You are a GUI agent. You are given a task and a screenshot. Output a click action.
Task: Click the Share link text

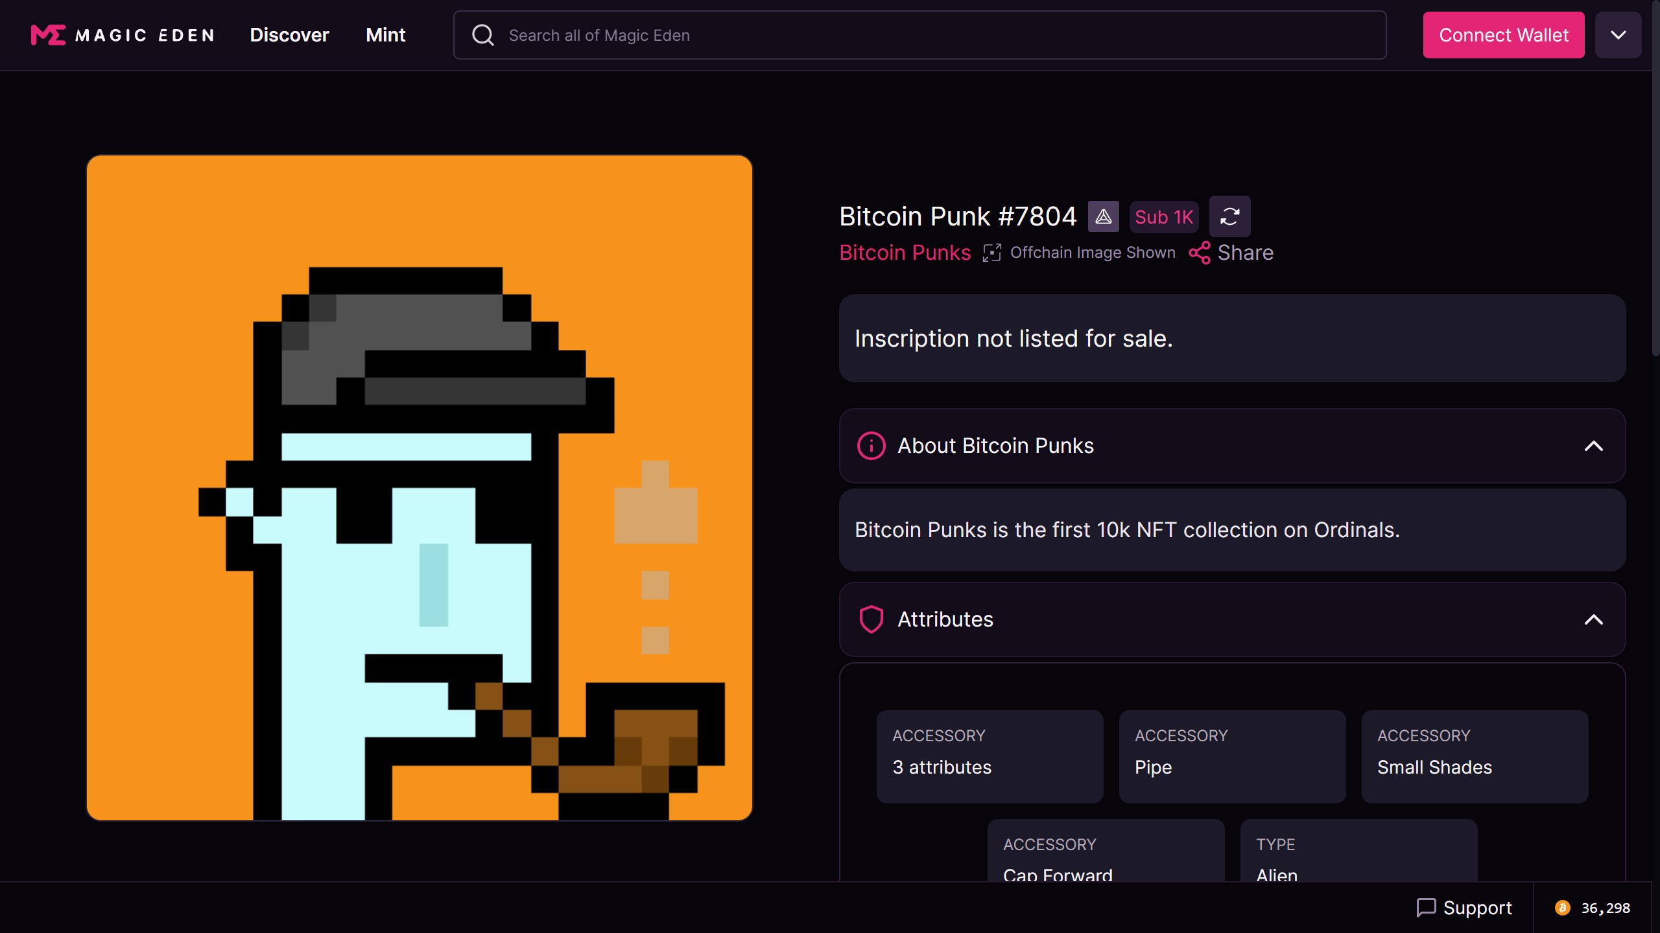pyautogui.click(x=1245, y=253)
